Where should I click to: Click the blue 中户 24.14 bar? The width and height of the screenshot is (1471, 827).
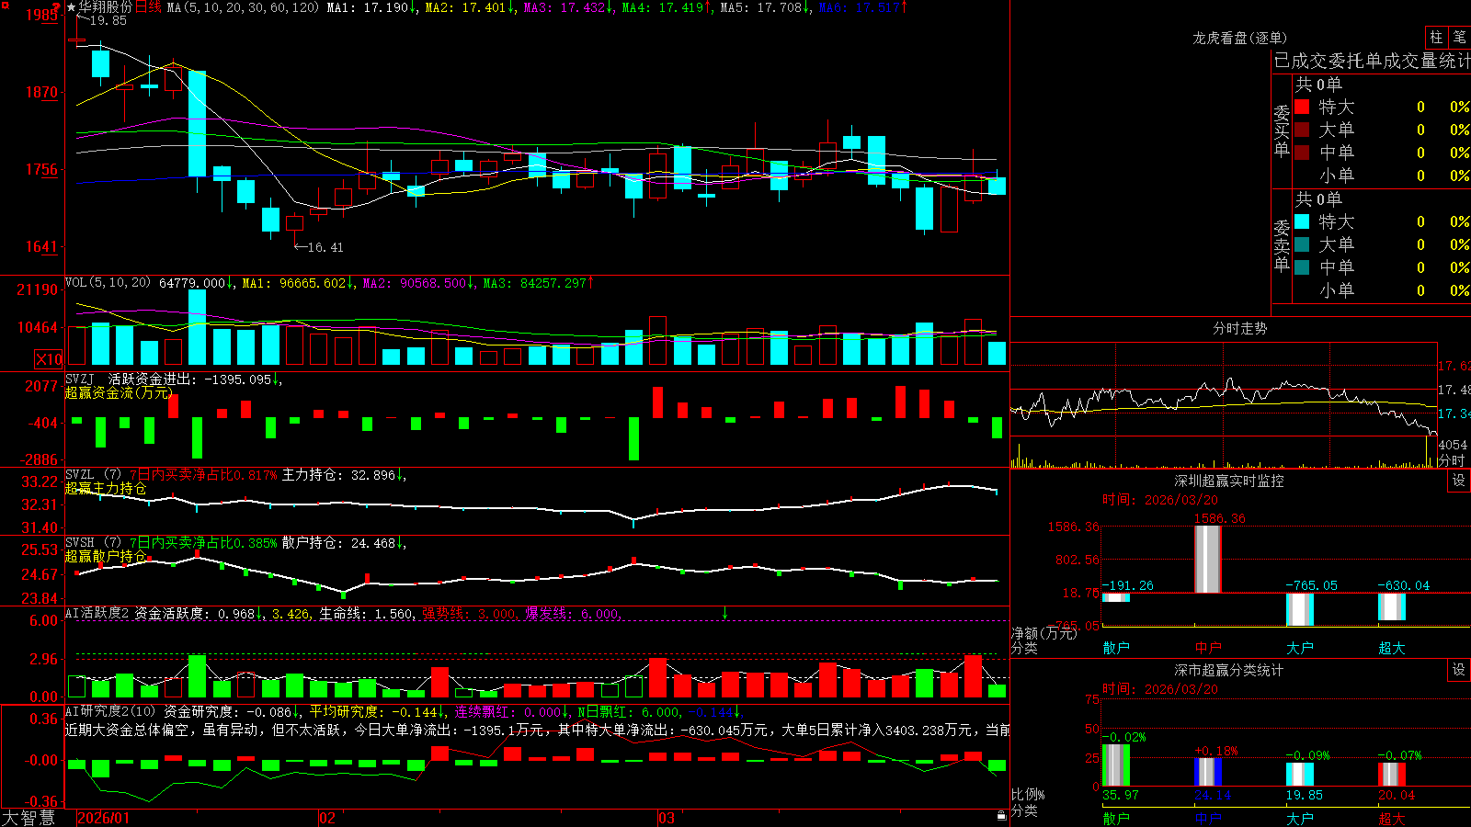(x=1208, y=772)
